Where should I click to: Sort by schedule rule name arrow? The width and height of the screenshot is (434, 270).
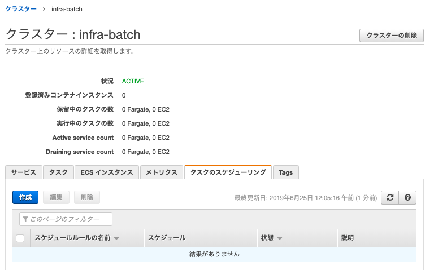click(116, 238)
